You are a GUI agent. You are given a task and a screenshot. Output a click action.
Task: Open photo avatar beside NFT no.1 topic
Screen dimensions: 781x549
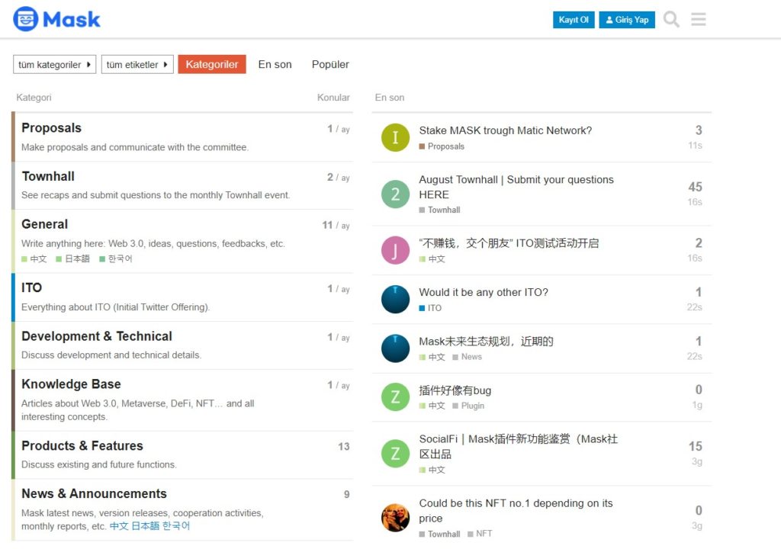(x=395, y=518)
